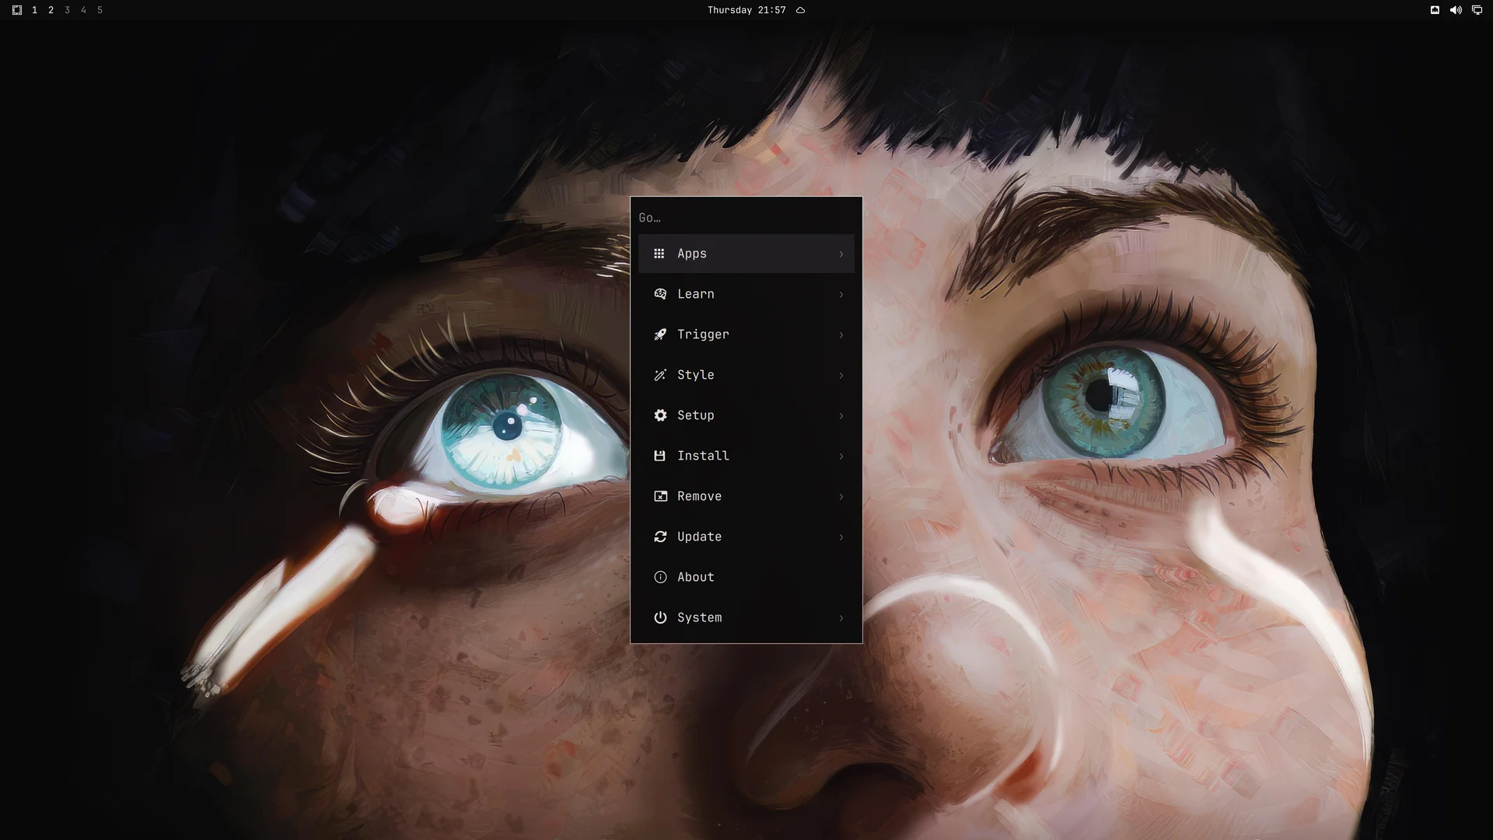Click the Trigger rocket icon

(660, 334)
